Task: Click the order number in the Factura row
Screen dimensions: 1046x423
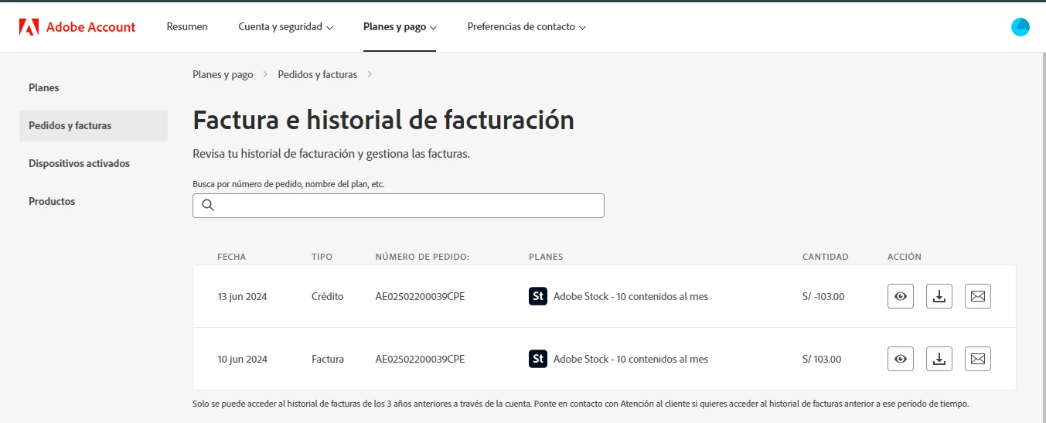Action: [420, 359]
